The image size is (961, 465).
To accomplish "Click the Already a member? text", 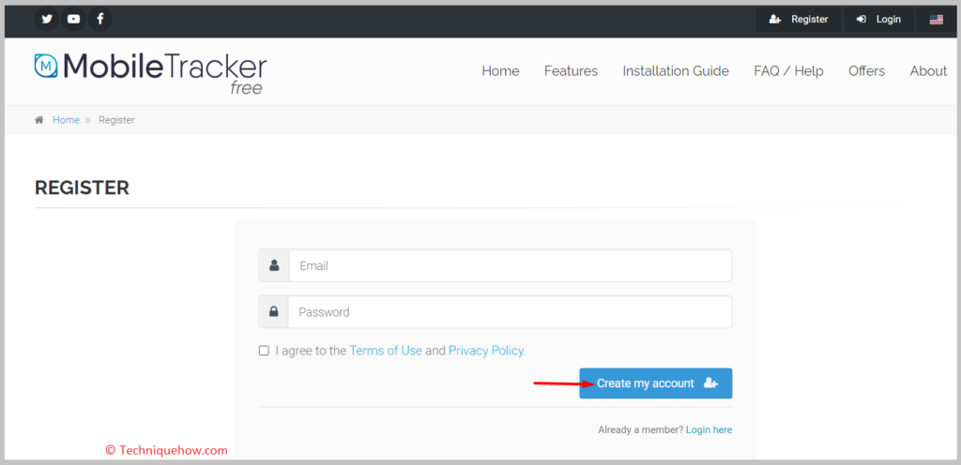I will click(640, 429).
